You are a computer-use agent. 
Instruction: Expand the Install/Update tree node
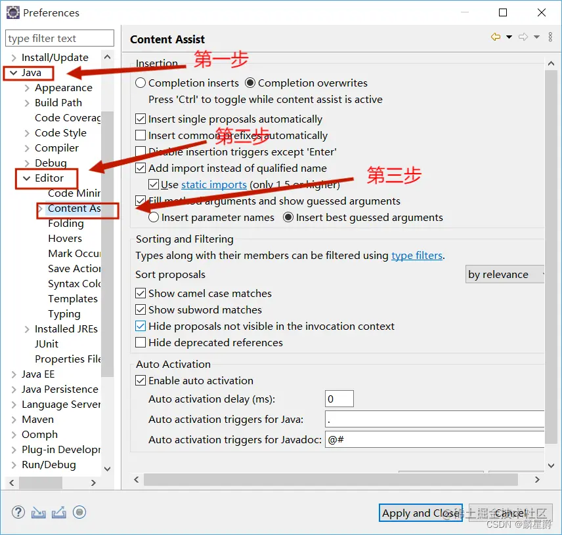14,58
